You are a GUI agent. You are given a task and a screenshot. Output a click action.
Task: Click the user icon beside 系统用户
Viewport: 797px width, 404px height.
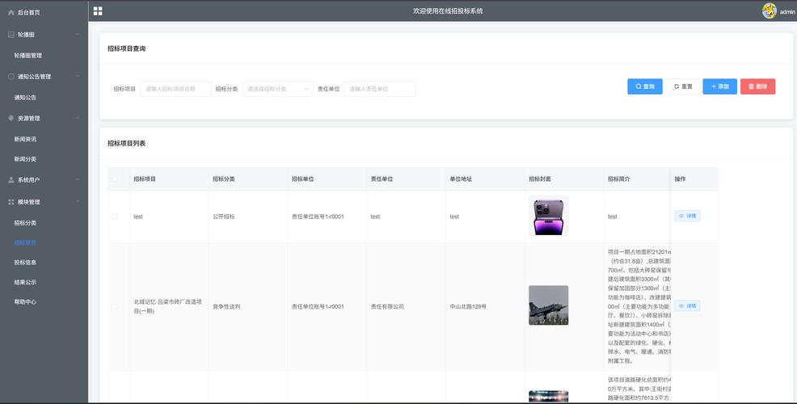click(11, 180)
